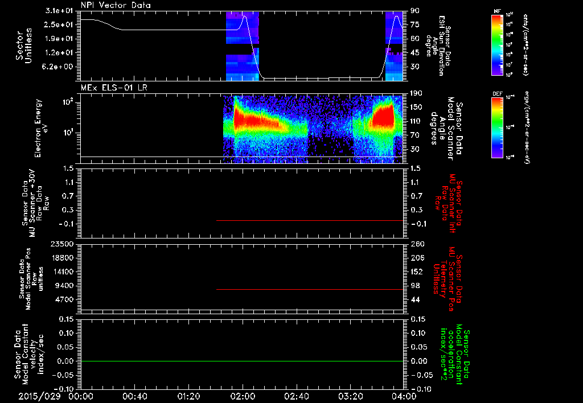This screenshot has height=403, width=583.
Task: Click the '03:20' time tick label
Action: click(351, 396)
